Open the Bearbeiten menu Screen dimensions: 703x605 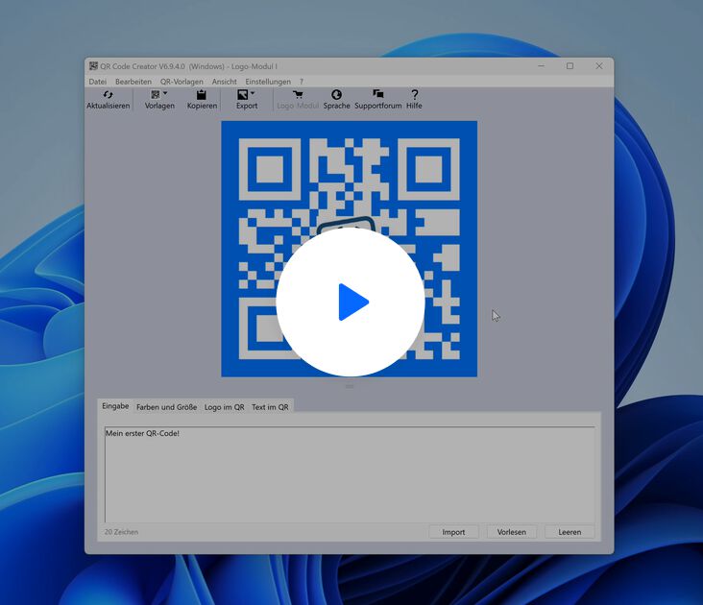point(133,82)
